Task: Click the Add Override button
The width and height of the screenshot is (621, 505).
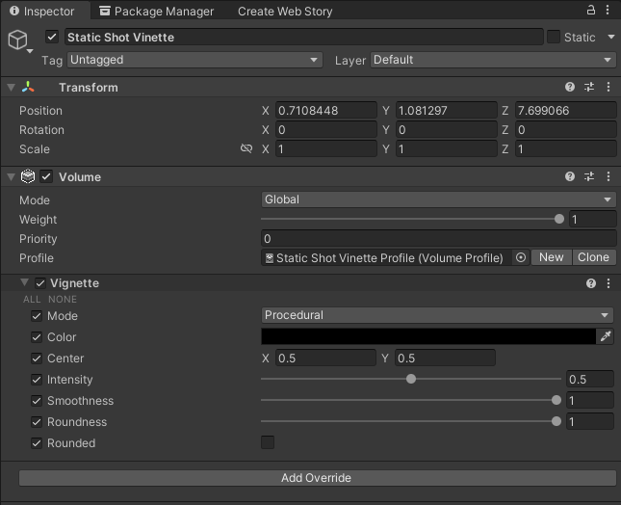Action: coord(316,478)
